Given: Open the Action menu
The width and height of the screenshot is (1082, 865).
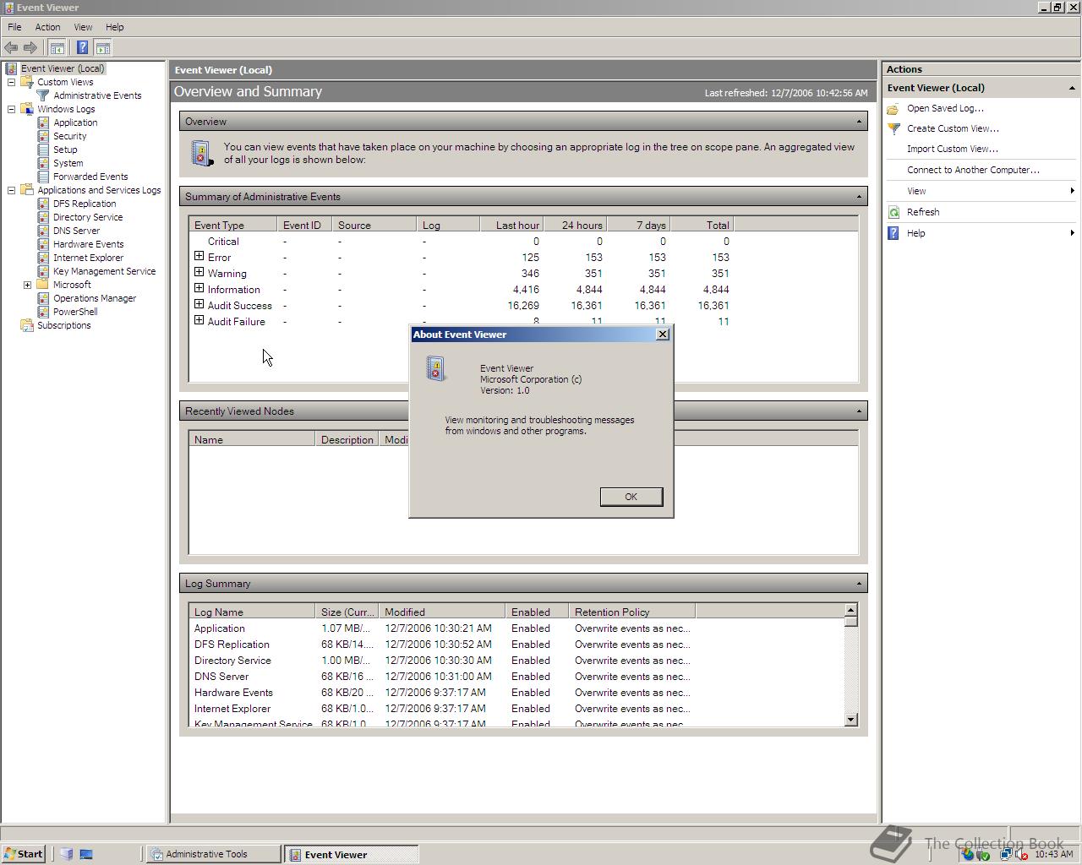Looking at the screenshot, I should coord(47,27).
